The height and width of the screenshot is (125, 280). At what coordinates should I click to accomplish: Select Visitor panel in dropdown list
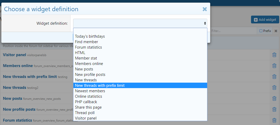(86, 118)
